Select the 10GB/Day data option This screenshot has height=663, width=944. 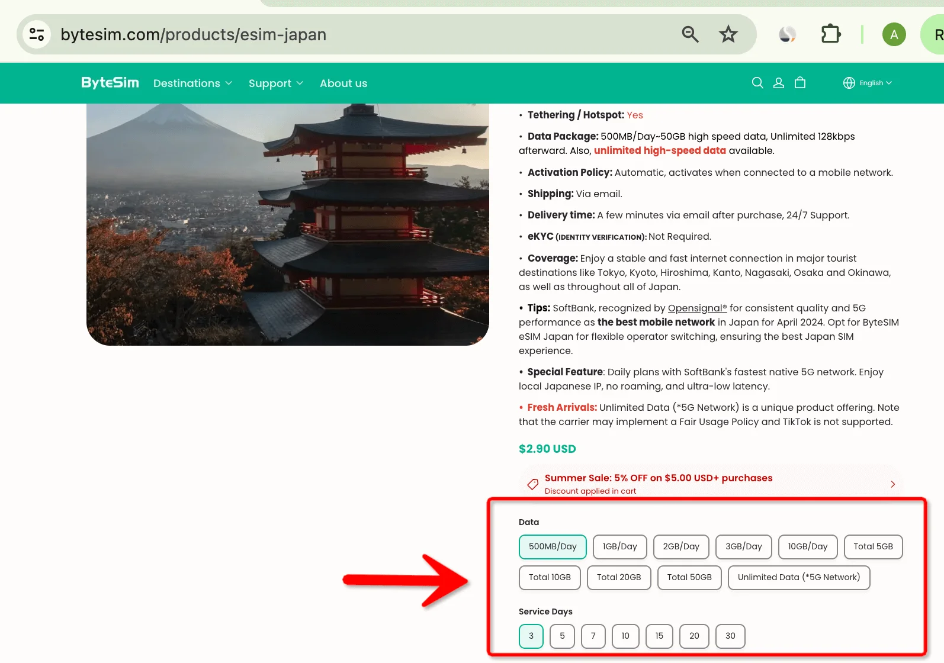(x=808, y=547)
